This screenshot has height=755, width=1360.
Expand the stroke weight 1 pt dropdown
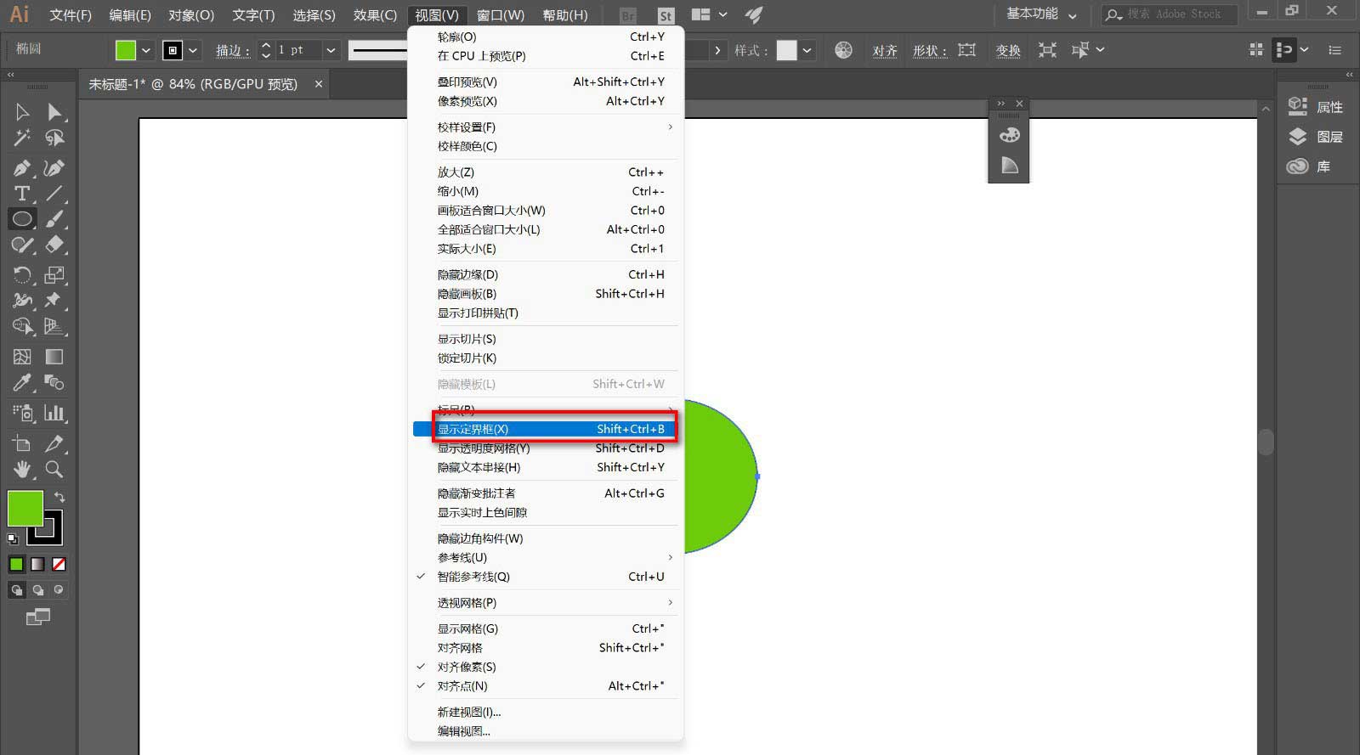pyautogui.click(x=331, y=50)
